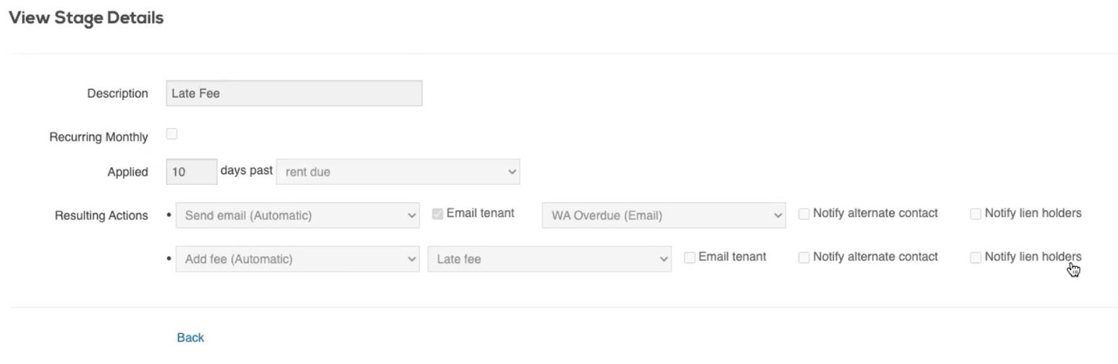The width and height of the screenshot is (1118, 364).
Task: Click the View Stage Details heading
Action: pyautogui.click(x=86, y=18)
